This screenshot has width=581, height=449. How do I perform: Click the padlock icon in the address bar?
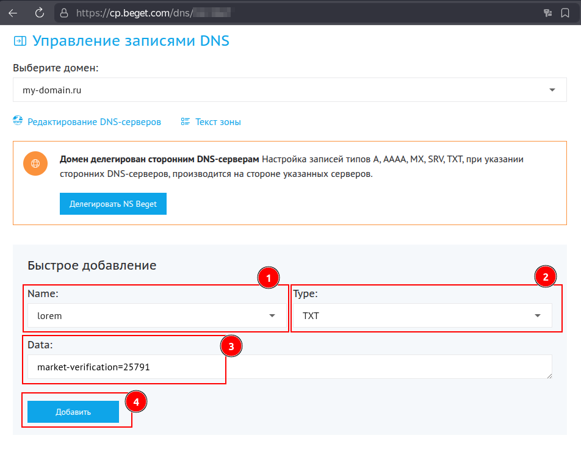pos(63,12)
